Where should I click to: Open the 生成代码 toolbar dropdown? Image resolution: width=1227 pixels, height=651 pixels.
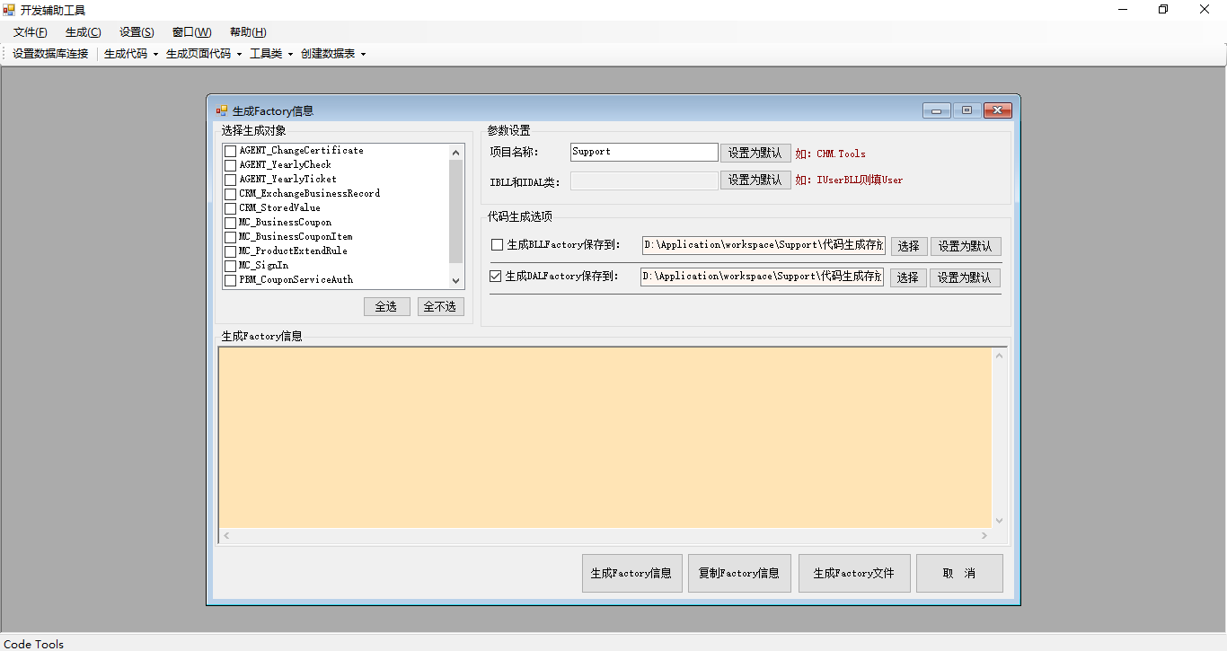[x=131, y=54]
